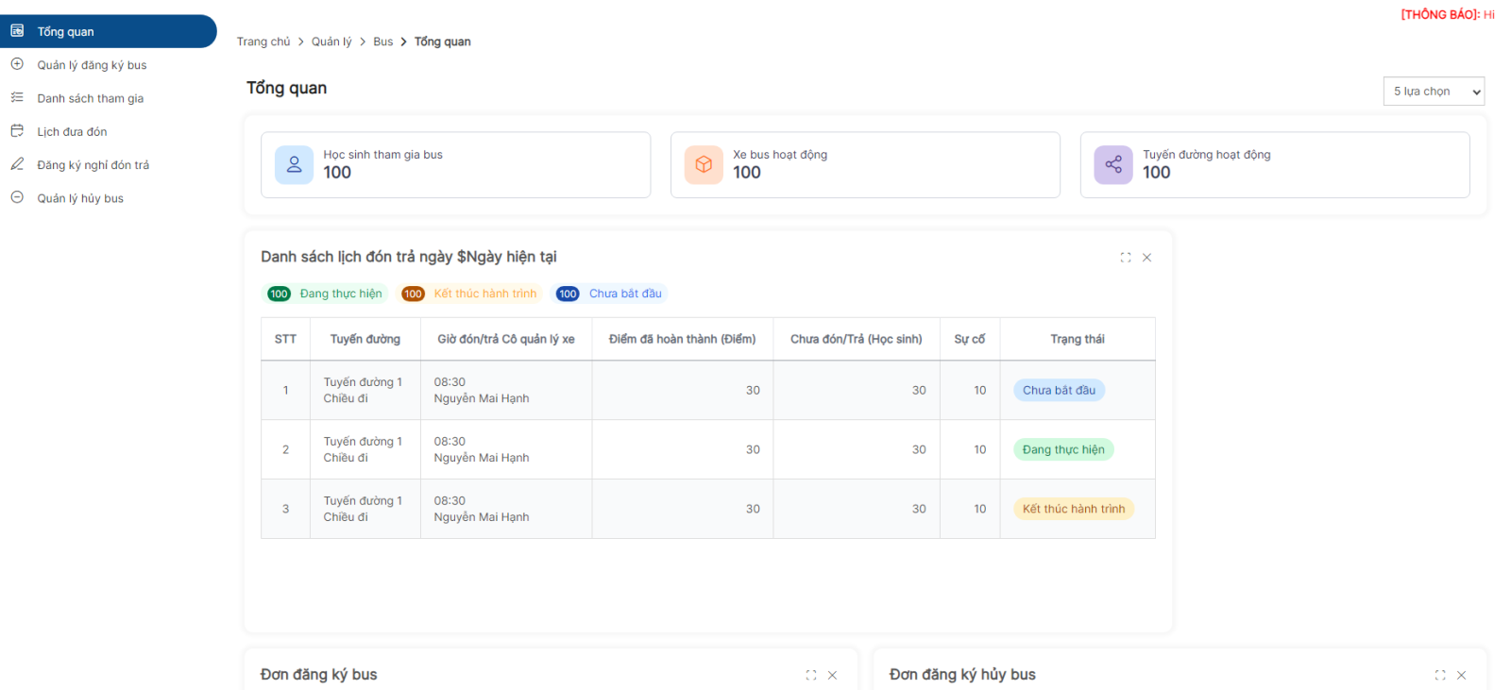
Task: Open Lịch đưa đón in sidebar
Action: tap(72, 132)
